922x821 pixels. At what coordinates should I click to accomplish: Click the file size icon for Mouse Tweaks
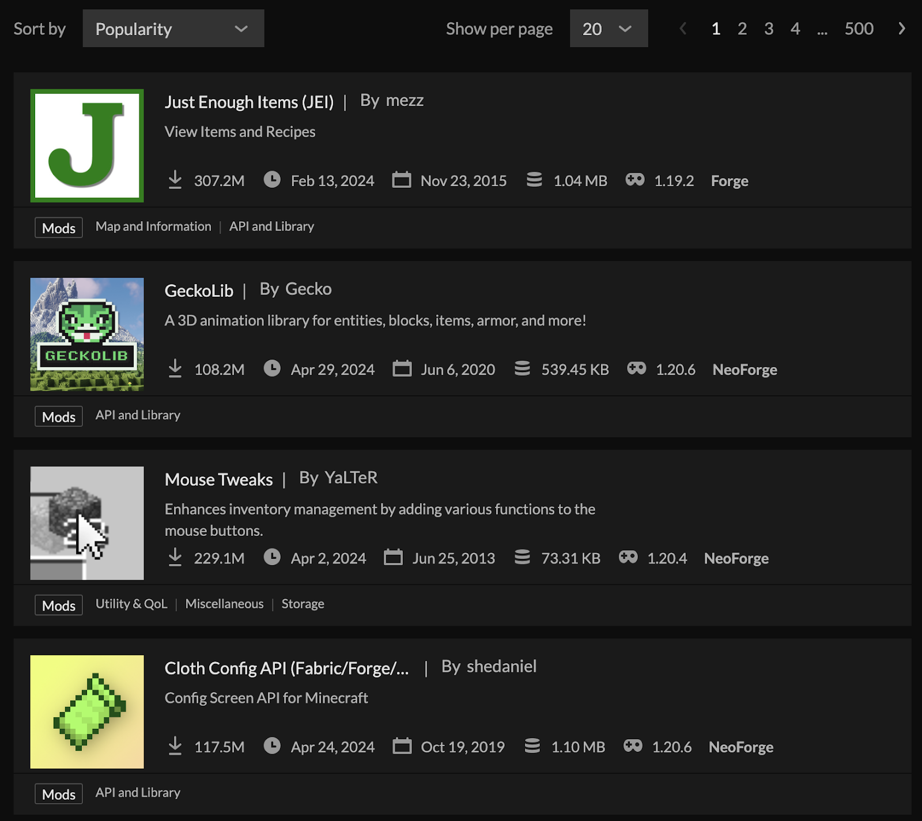tap(522, 557)
